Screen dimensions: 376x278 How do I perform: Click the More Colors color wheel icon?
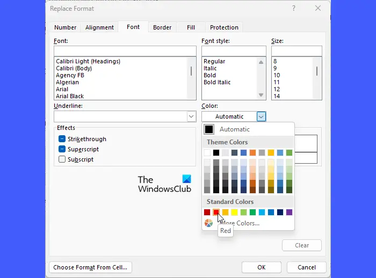(208, 223)
